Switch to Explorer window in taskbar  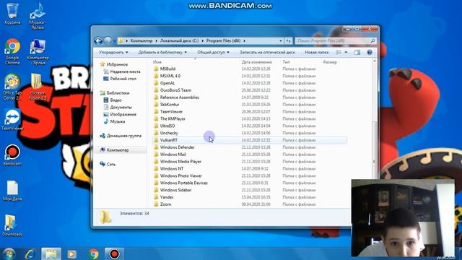point(51,253)
